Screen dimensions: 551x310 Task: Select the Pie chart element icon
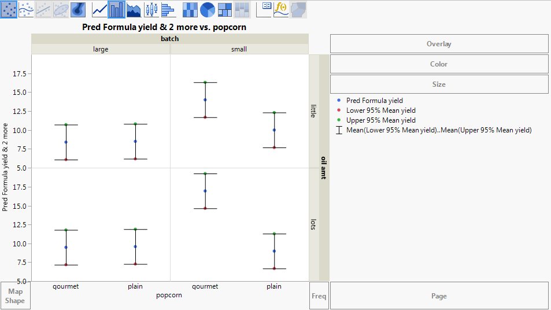coord(208,9)
